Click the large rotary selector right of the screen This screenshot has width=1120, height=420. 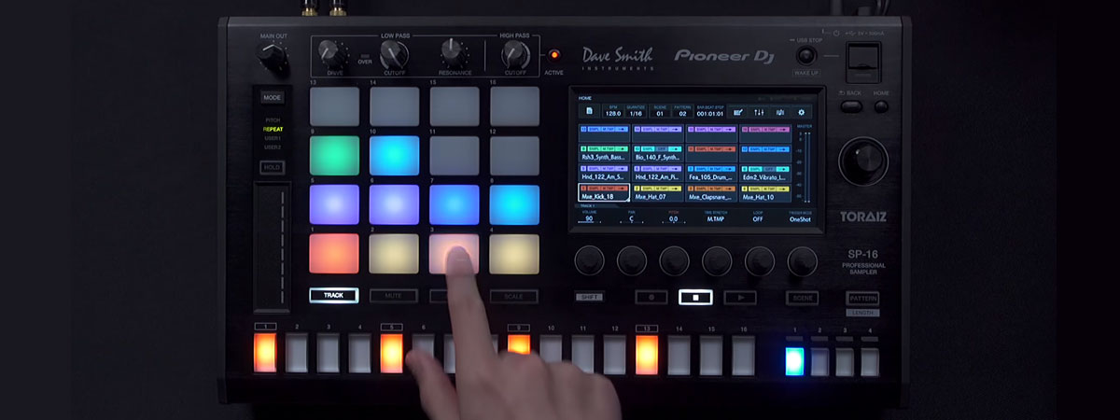pyautogui.click(x=863, y=161)
